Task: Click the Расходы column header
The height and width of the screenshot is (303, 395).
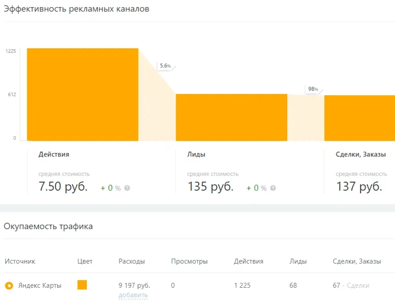Action: pyautogui.click(x=132, y=261)
